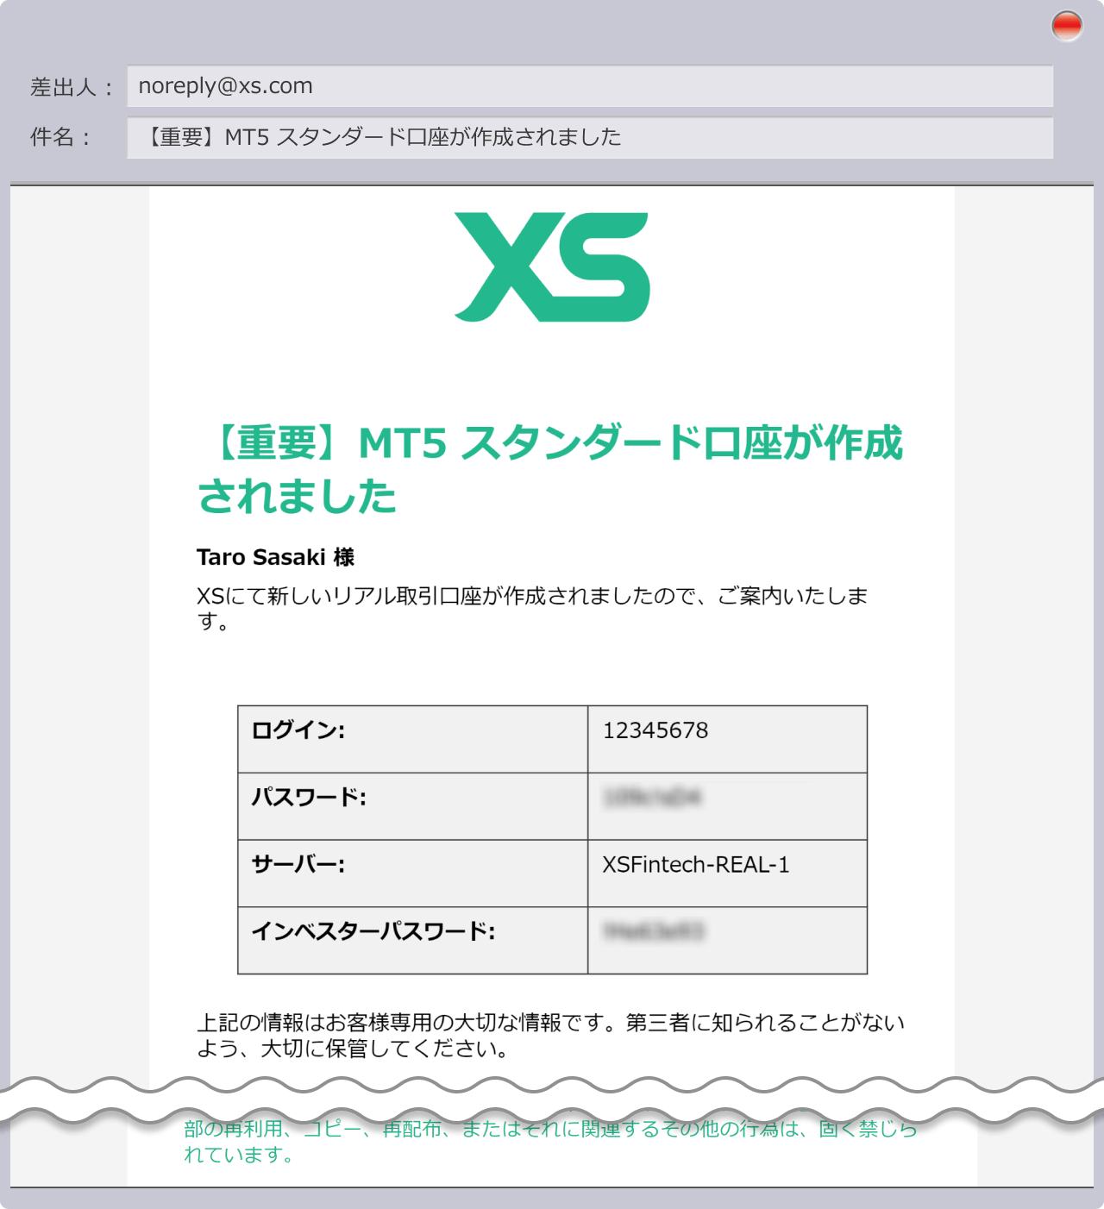
Task: Click the green XS logo
Action: coord(552,267)
